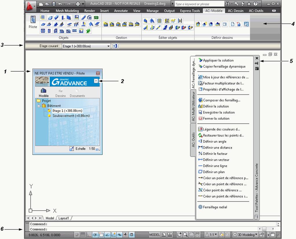Image resolution: width=296 pixels, height=239 pixels.
Task: Open the Pilote from the ribbon
Action: click(x=33, y=22)
